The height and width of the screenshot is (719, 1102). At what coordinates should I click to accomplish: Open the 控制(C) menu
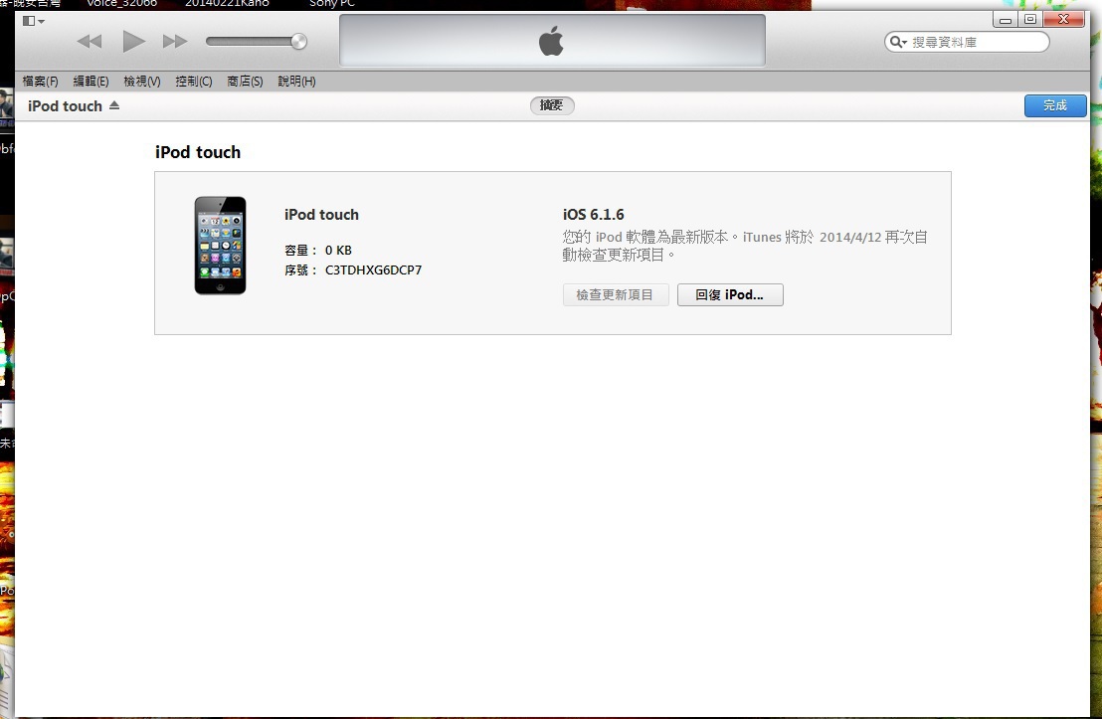(x=194, y=82)
